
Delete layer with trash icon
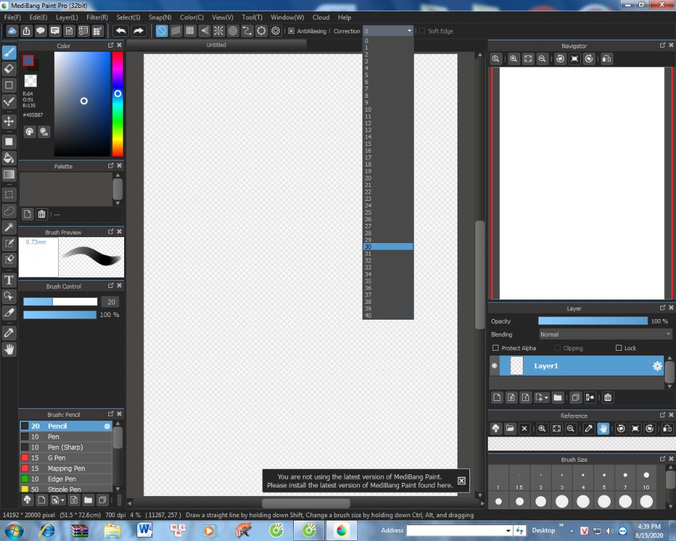(x=607, y=398)
